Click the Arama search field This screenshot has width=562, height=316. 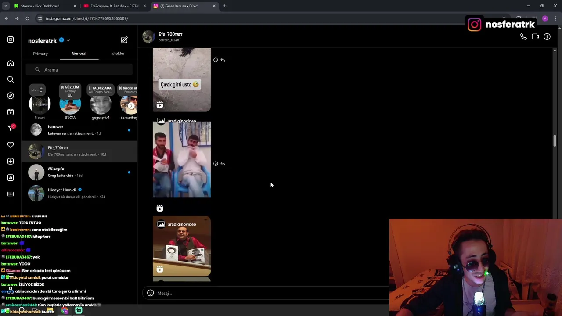(79, 70)
